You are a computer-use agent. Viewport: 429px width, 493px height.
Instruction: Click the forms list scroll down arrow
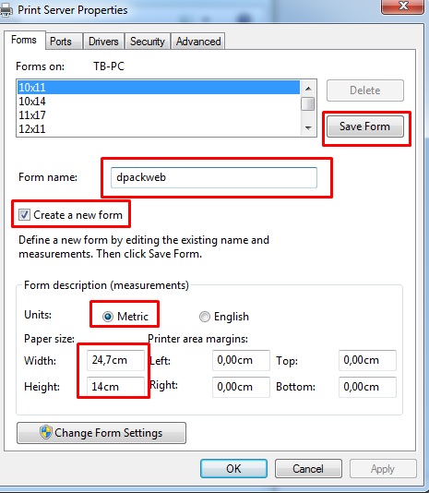[308, 127]
